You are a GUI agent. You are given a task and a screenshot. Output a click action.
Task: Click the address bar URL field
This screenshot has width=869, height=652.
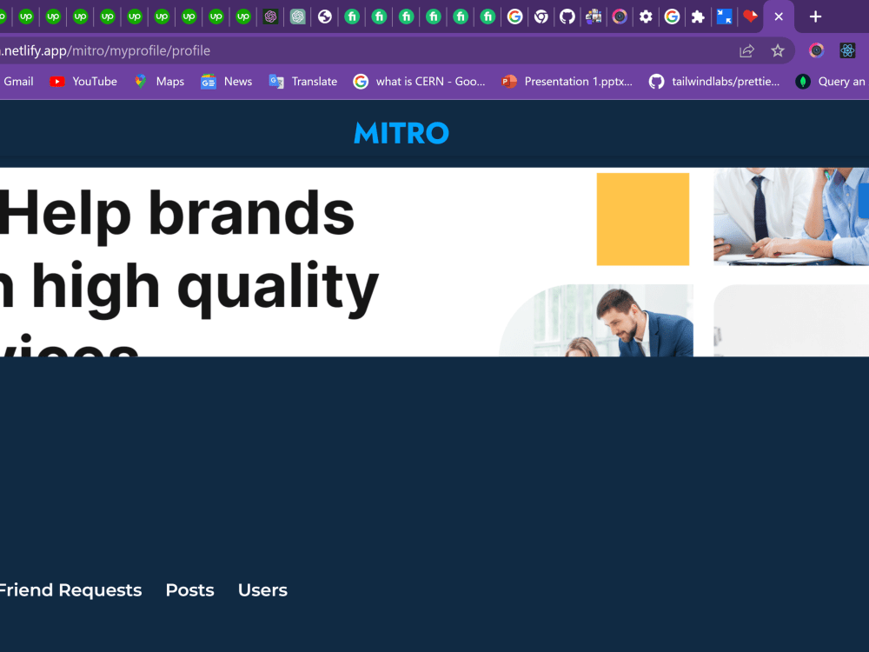pos(348,50)
